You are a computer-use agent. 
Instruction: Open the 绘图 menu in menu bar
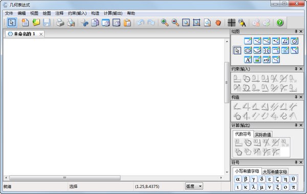pos(47,13)
